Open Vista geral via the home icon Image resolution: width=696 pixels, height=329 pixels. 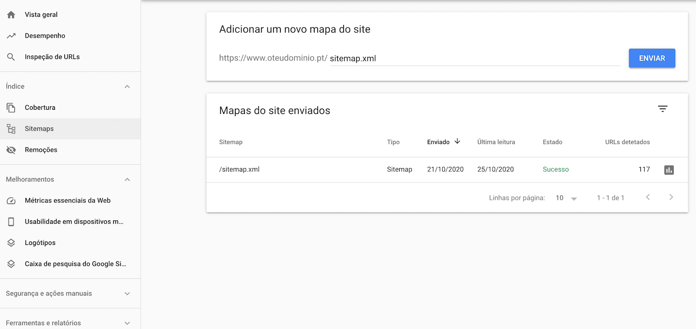pos(11,14)
